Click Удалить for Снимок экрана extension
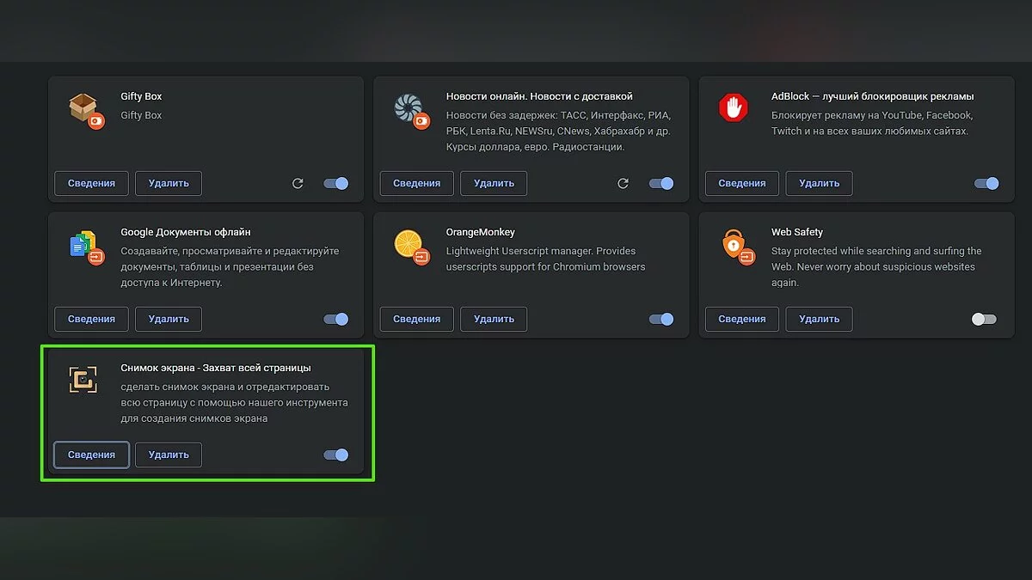The height and width of the screenshot is (580, 1032). click(x=169, y=455)
